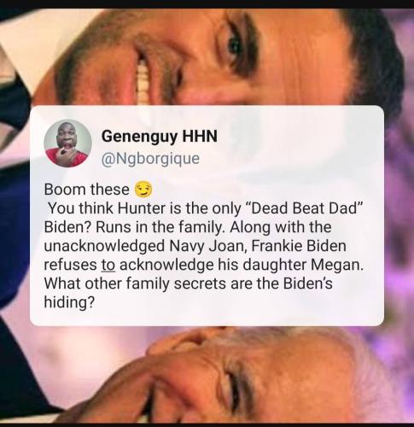Click "Frankie Biden" in the tweet text
This screenshot has height=427, width=414.
(299, 246)
